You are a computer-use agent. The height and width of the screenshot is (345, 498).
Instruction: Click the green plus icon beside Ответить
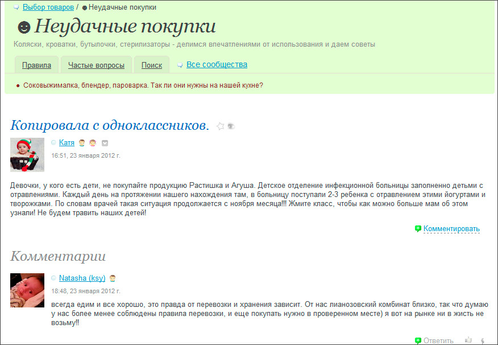pos(418,340)
